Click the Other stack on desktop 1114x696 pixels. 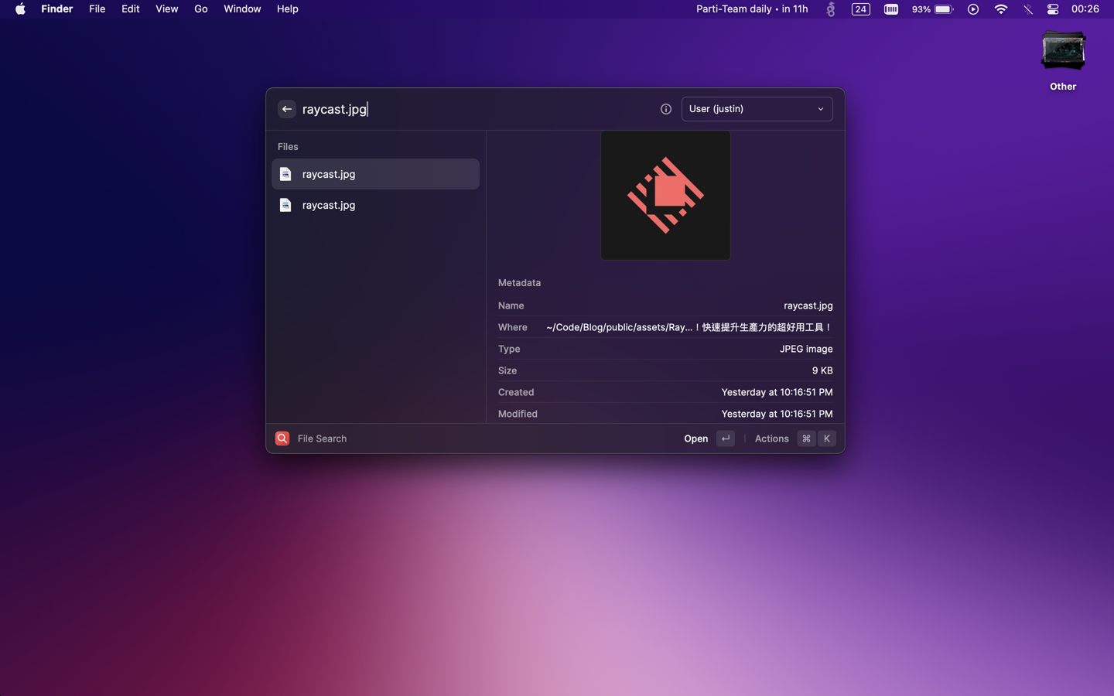tap(1063, 60)
